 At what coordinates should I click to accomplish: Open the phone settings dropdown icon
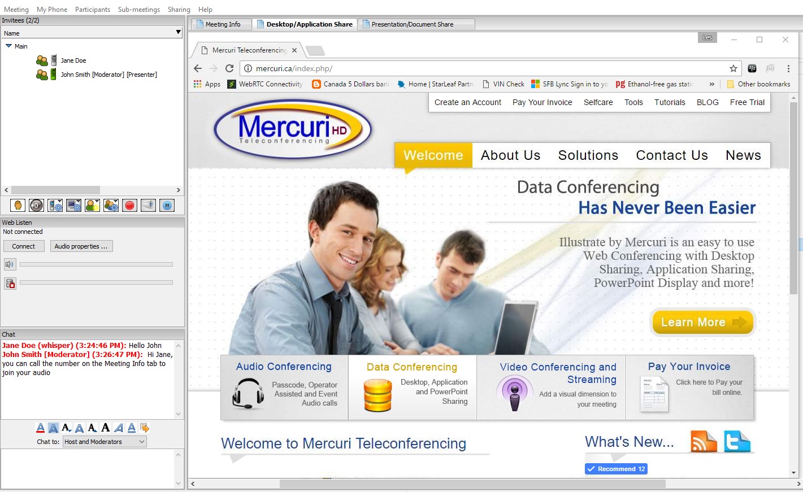[55, 205]
